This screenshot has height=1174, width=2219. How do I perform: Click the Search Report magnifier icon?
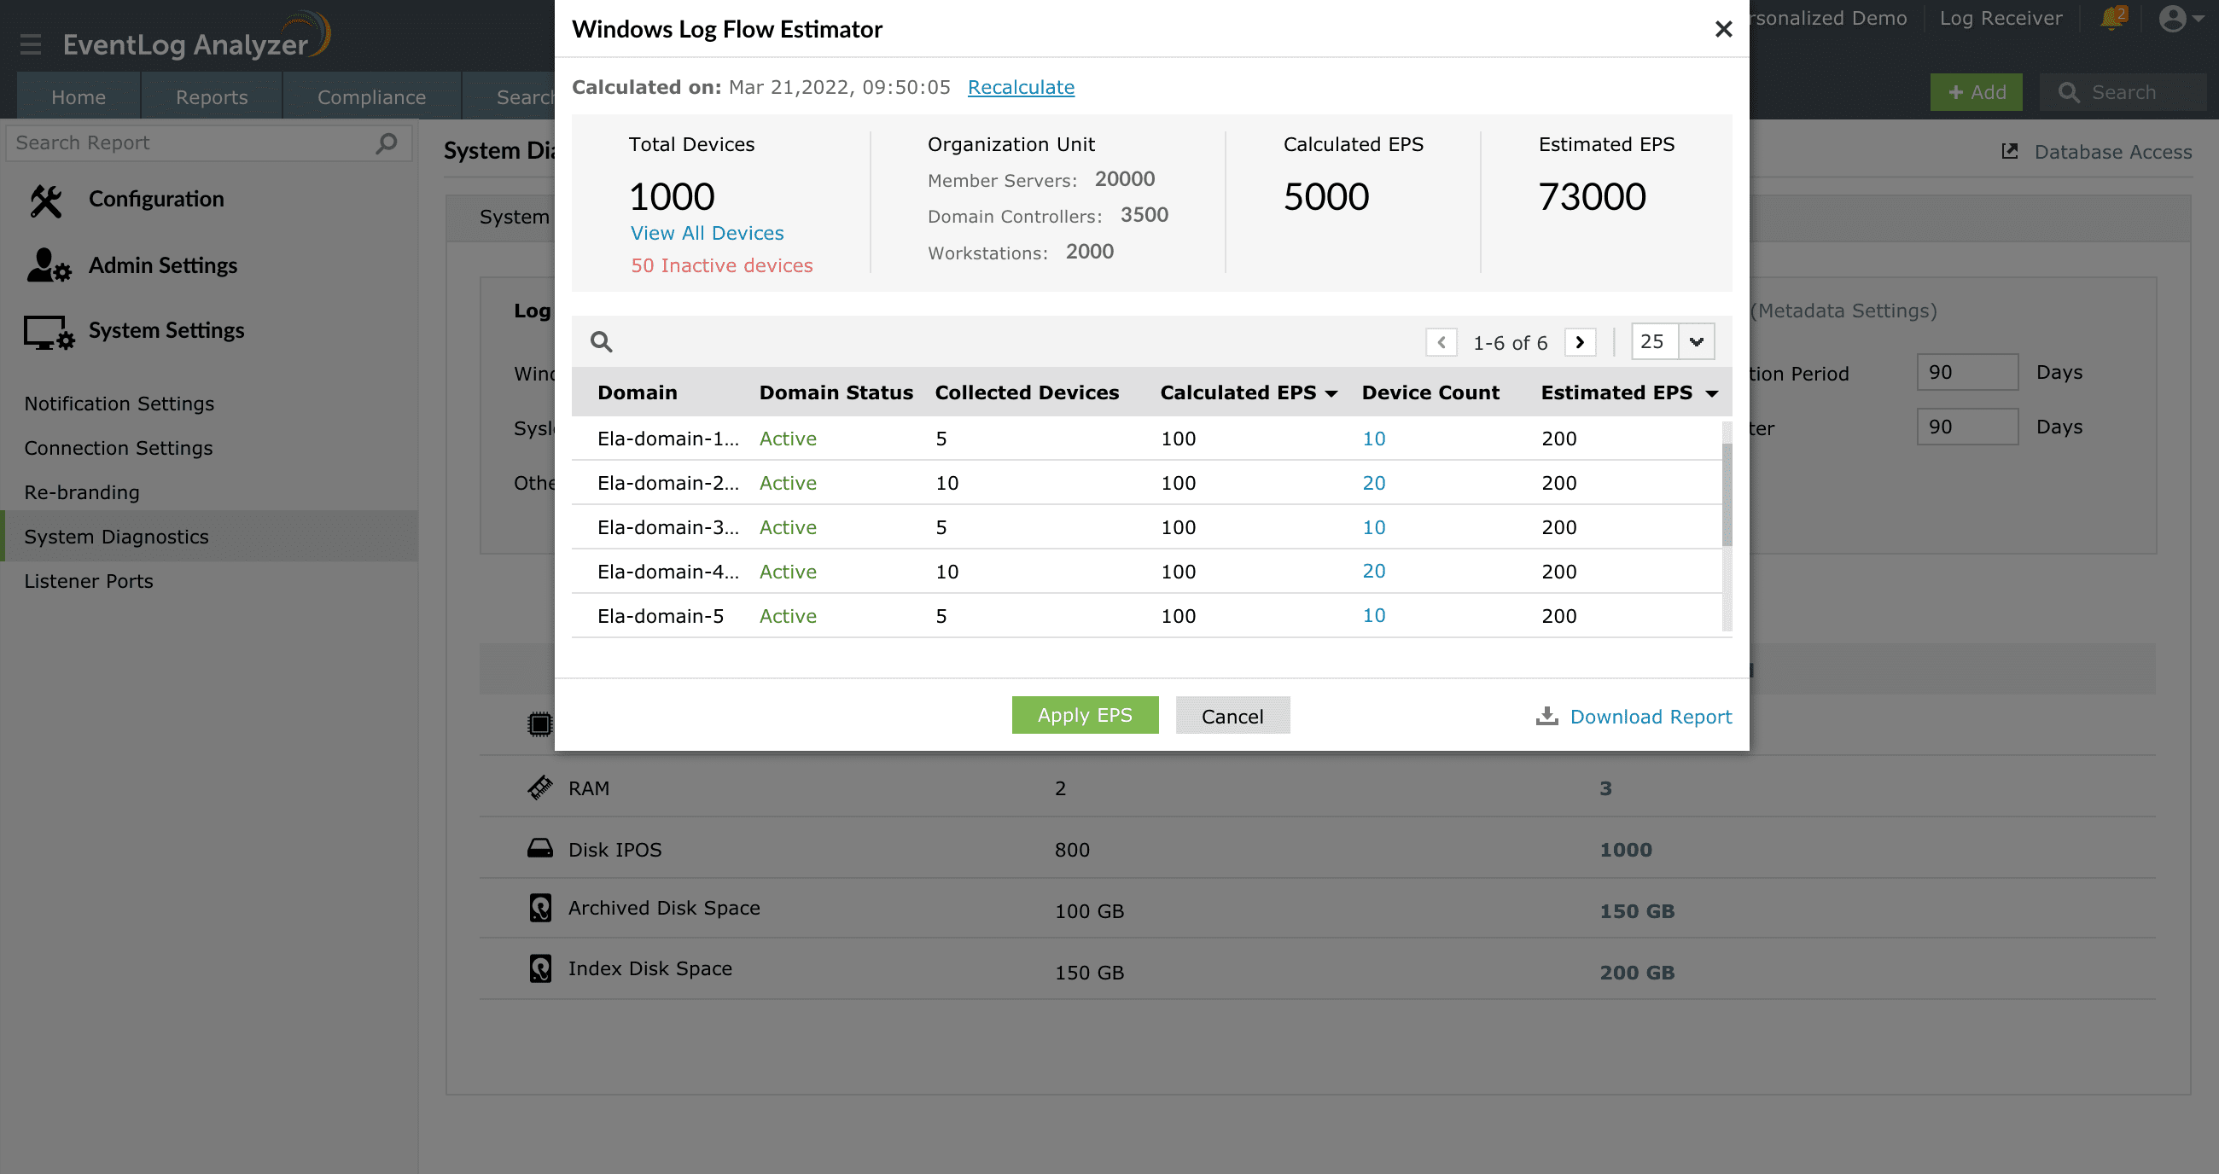click(387, 143)
